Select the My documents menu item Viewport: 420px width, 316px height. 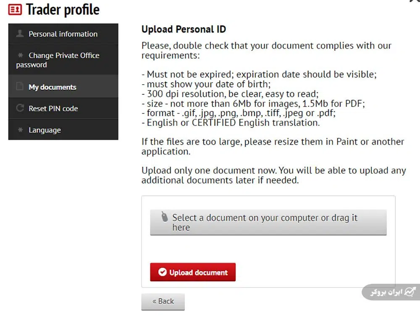click(x=52, y=87)
